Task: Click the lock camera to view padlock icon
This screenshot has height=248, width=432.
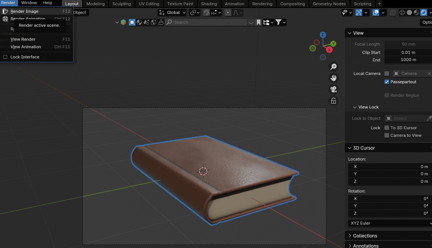Action: click(334, 101)
